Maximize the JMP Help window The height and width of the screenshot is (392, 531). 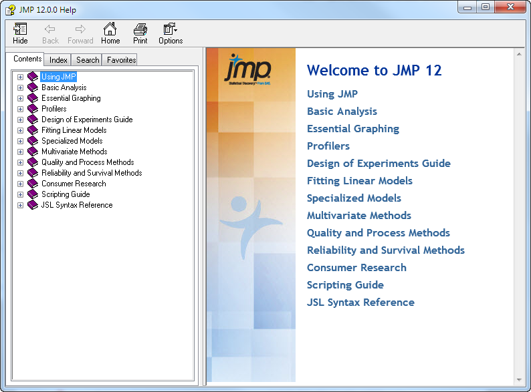[x=486, y=7]
